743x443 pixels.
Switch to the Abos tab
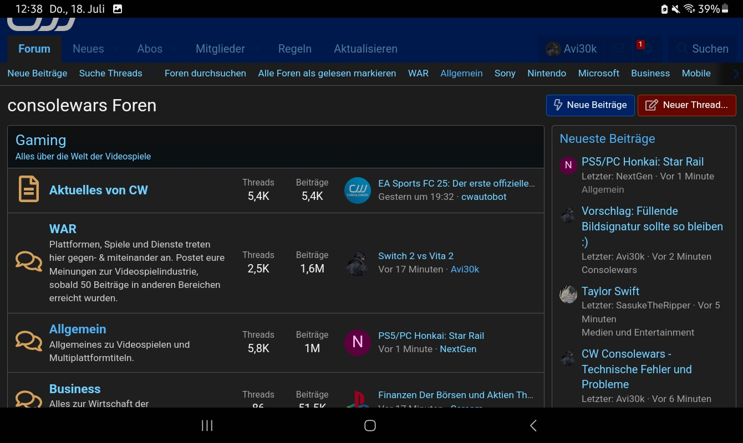click(150, 49)
